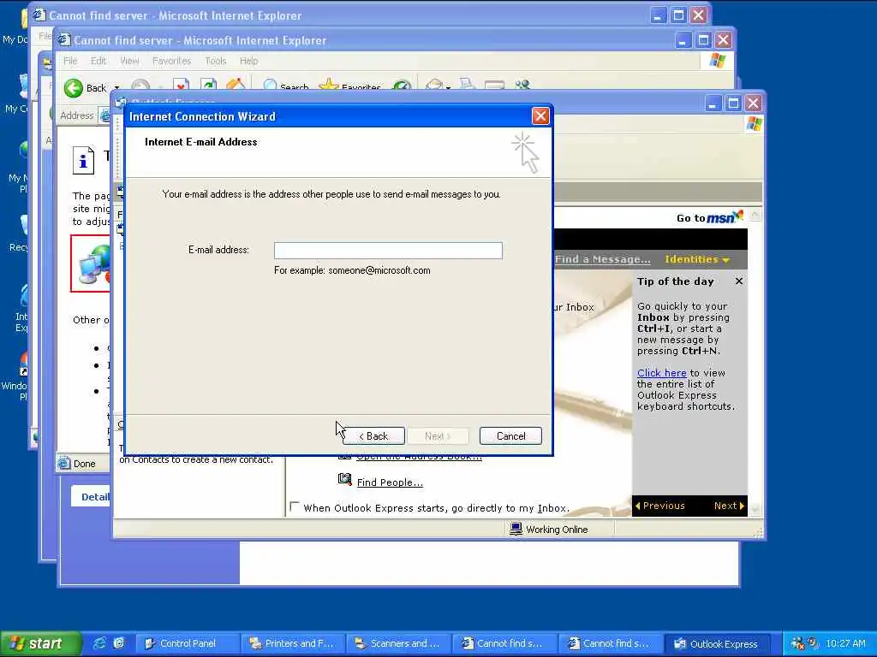Image resolution: width=877 pixels, height=657 pixels.
Task: Close the Internet Connection Wizard dialog
Action: [x=540, y=116]
